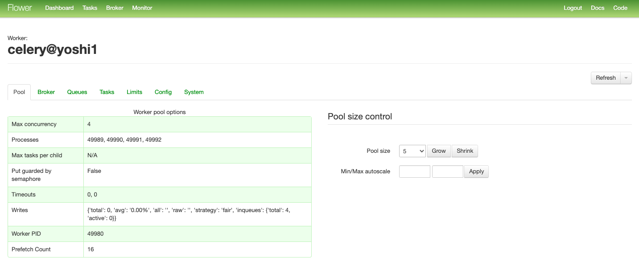Refresh the celery@yoshi1 worker info

pyautogui.click(x=606, y=78)
